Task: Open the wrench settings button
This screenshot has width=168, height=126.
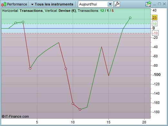Action: pyautogui.click(x=117, y=4)
